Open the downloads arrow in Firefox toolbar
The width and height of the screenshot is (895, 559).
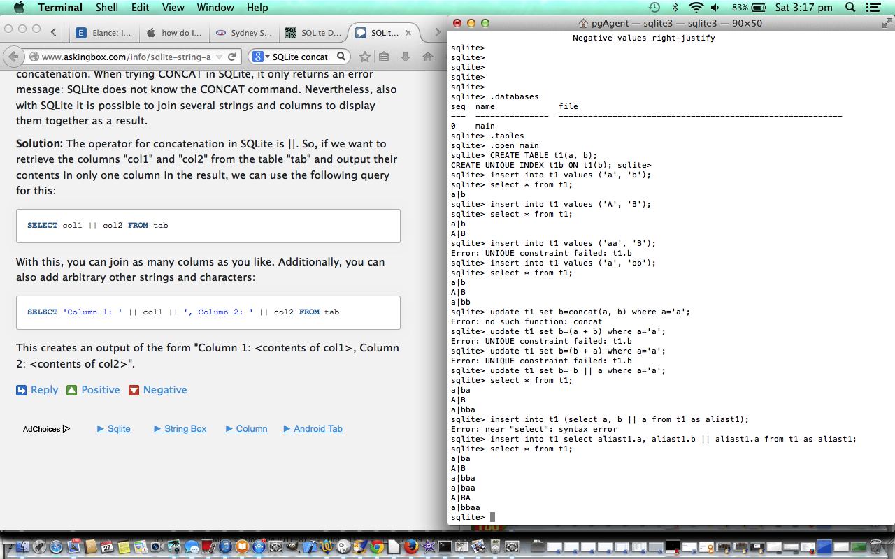pyautogui.click(x=406, y=57)
